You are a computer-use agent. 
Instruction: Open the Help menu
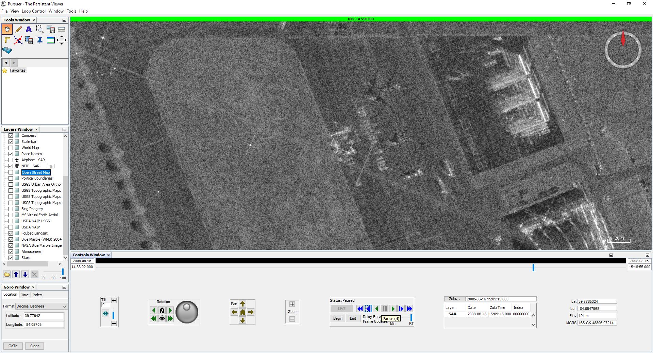[x=83, y=11]
